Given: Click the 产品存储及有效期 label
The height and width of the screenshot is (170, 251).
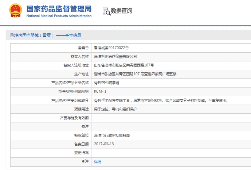Looking at the screenshot, I should [74, 118].
